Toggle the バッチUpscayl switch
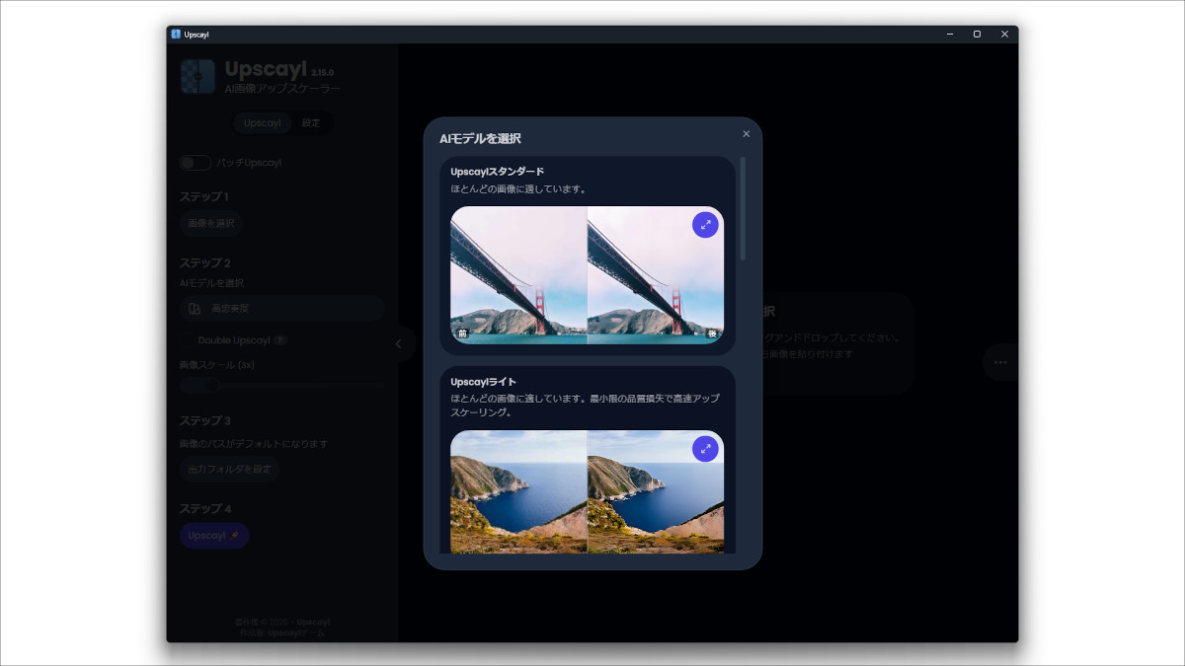The height and width of the screenshot is (666, 1185). point(196,163)
